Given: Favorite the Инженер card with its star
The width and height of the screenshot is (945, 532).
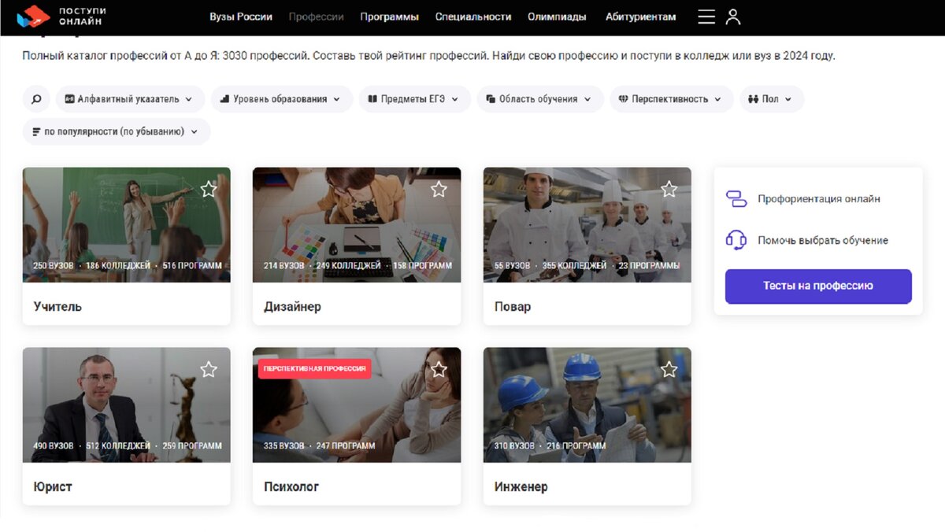Looking at the screenshot, I should point(669,369).
